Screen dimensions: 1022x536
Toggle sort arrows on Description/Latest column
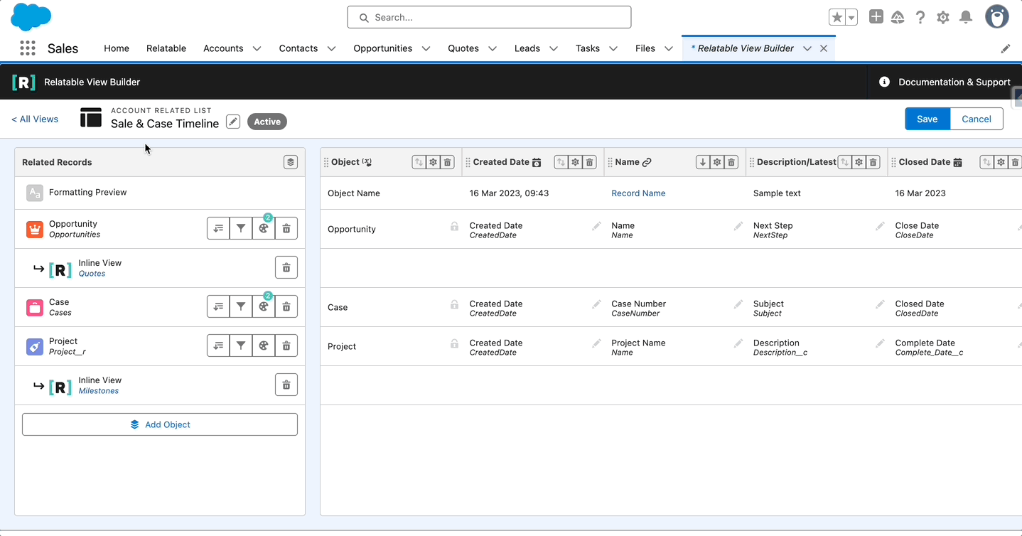click(845, 162)
